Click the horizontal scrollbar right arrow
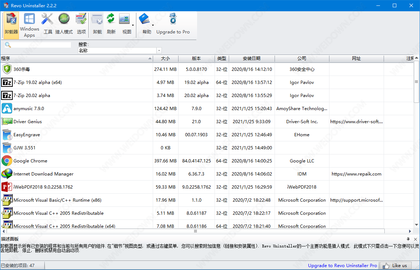This screenshot has width=420, height=270. click(410, 231)
